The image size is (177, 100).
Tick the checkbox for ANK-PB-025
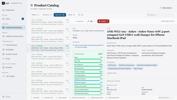click(x=29, y=72)
